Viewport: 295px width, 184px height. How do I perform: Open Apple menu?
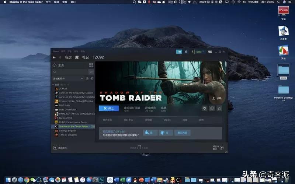[x=5, y=2]
